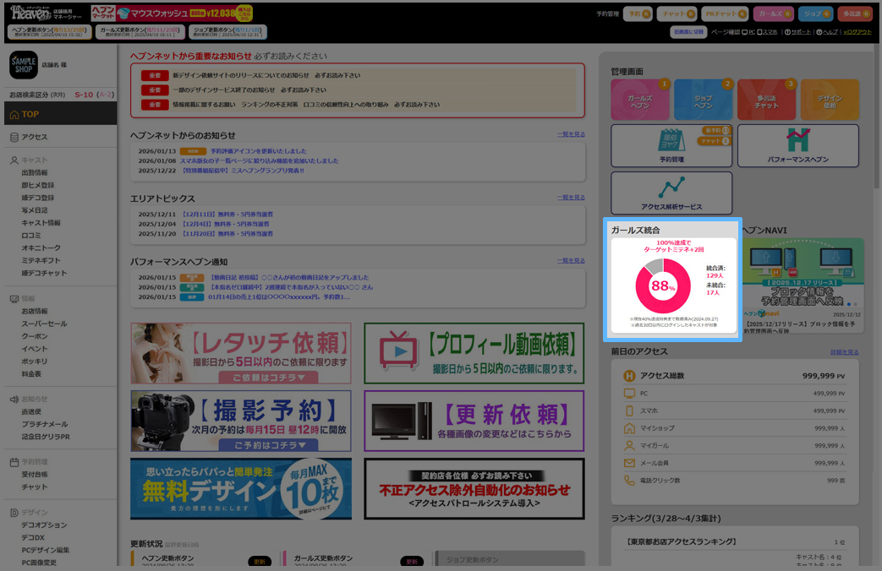882x571 pixels.
Task: Open the パフォーマンスヘブン chart icon tile
Action: coord(797,146)
